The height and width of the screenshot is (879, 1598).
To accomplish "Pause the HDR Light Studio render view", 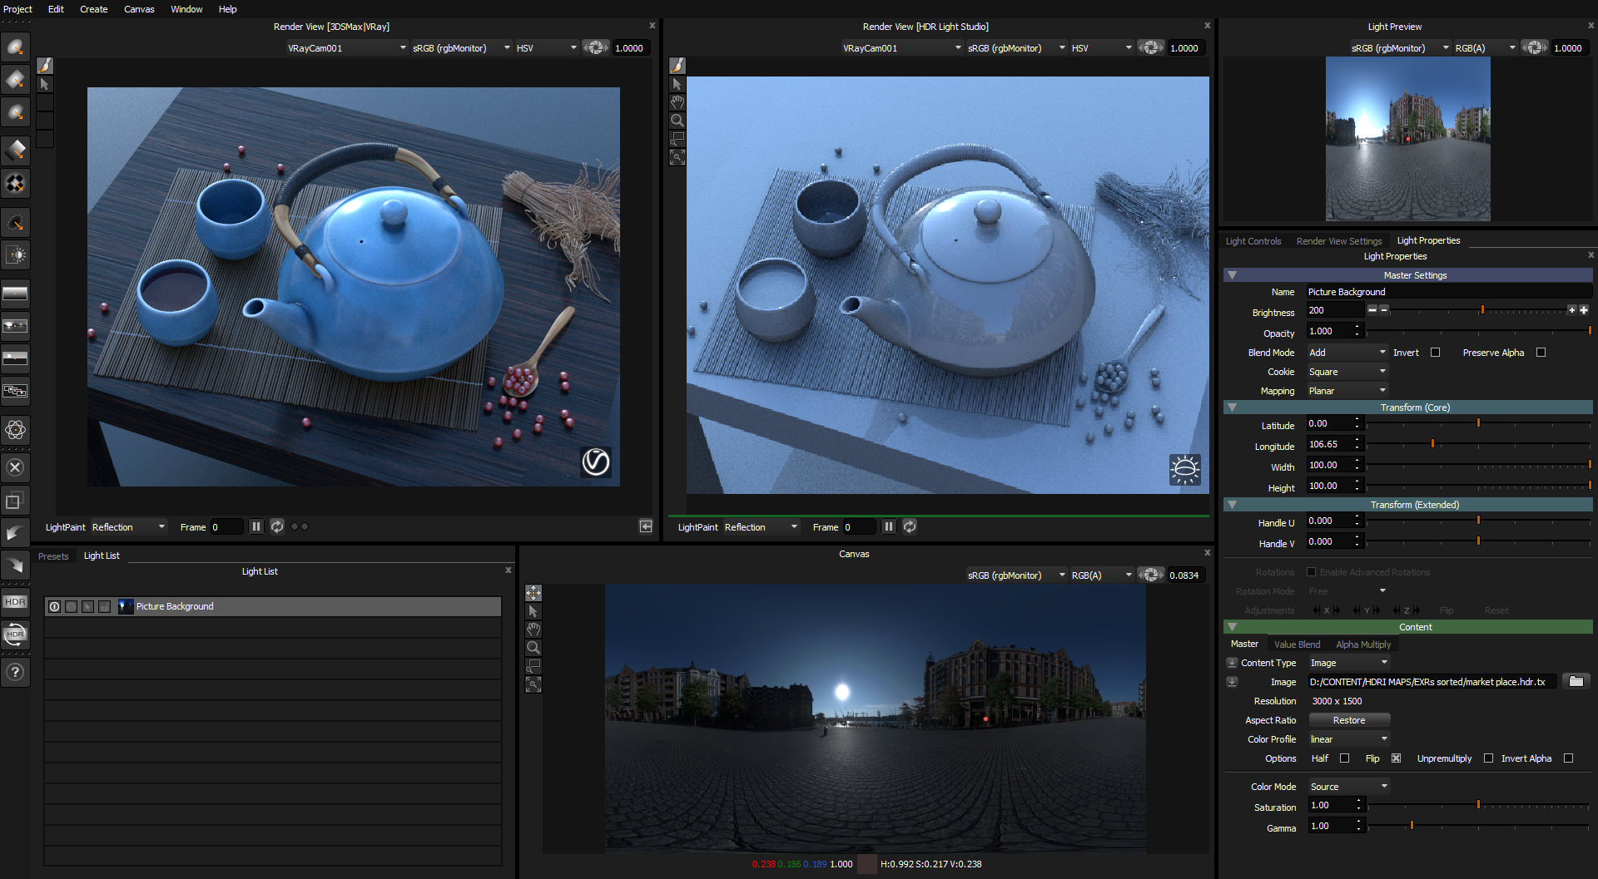I will tap(889, 526).
